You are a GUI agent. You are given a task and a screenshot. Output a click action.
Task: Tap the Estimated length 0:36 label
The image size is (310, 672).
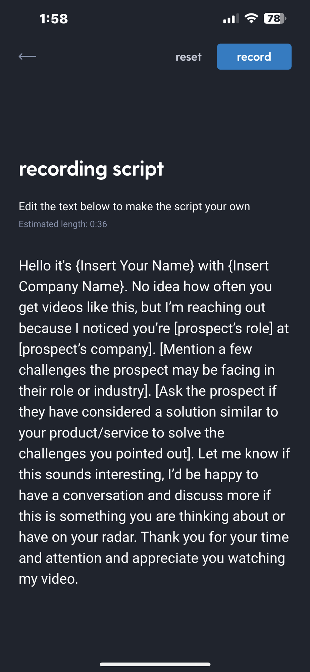[63, 224]
